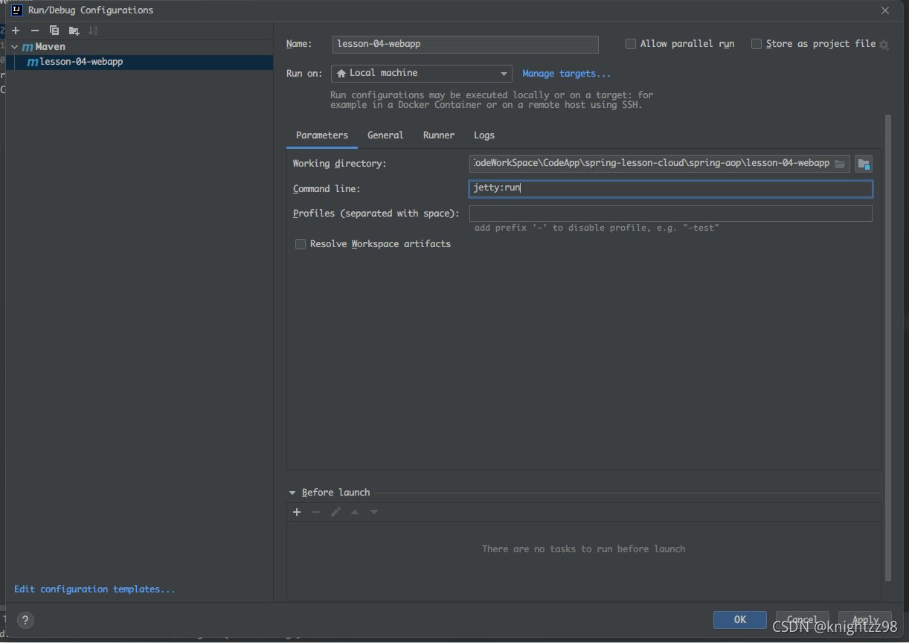Click the right-side vertical scrollbar

coord(887,348)
